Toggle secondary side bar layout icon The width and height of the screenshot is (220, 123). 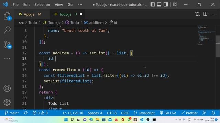(x=166, y=4)
